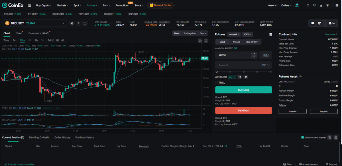Click the Buy/Long button
The image size is (342, 166).
(244, 90)
